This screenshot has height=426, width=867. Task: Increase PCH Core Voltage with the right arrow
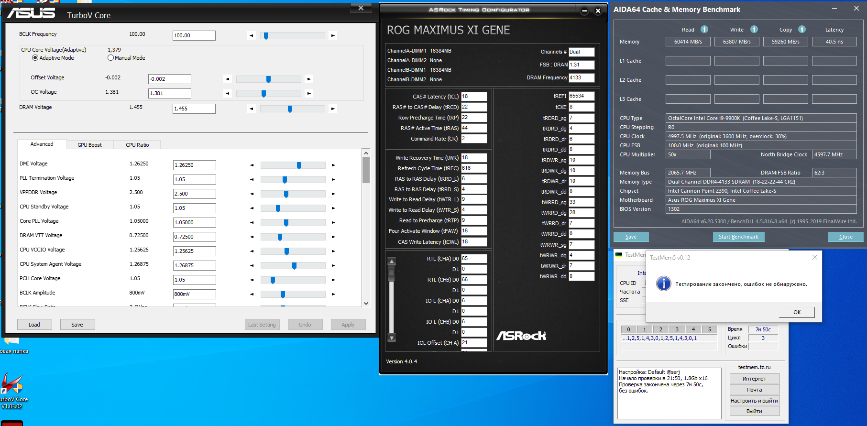pos(333,280)
